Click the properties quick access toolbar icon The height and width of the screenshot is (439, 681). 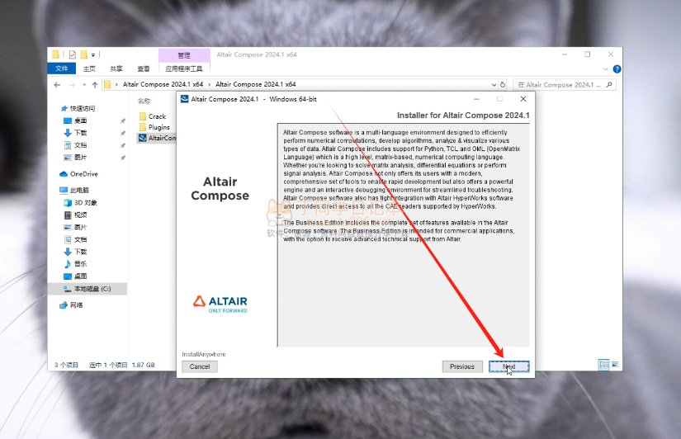tap(73, 54)
